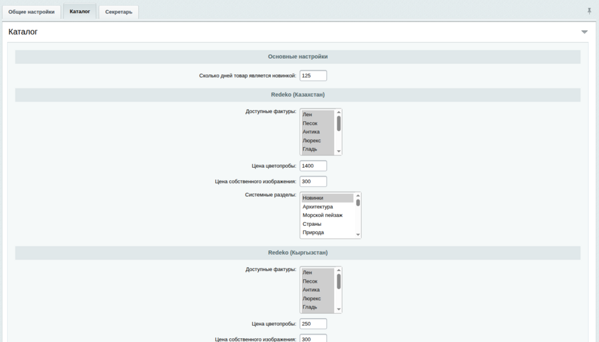Switch to the Секретарь tab
This screenshot has height=342, width=599.
coord(118,12)
